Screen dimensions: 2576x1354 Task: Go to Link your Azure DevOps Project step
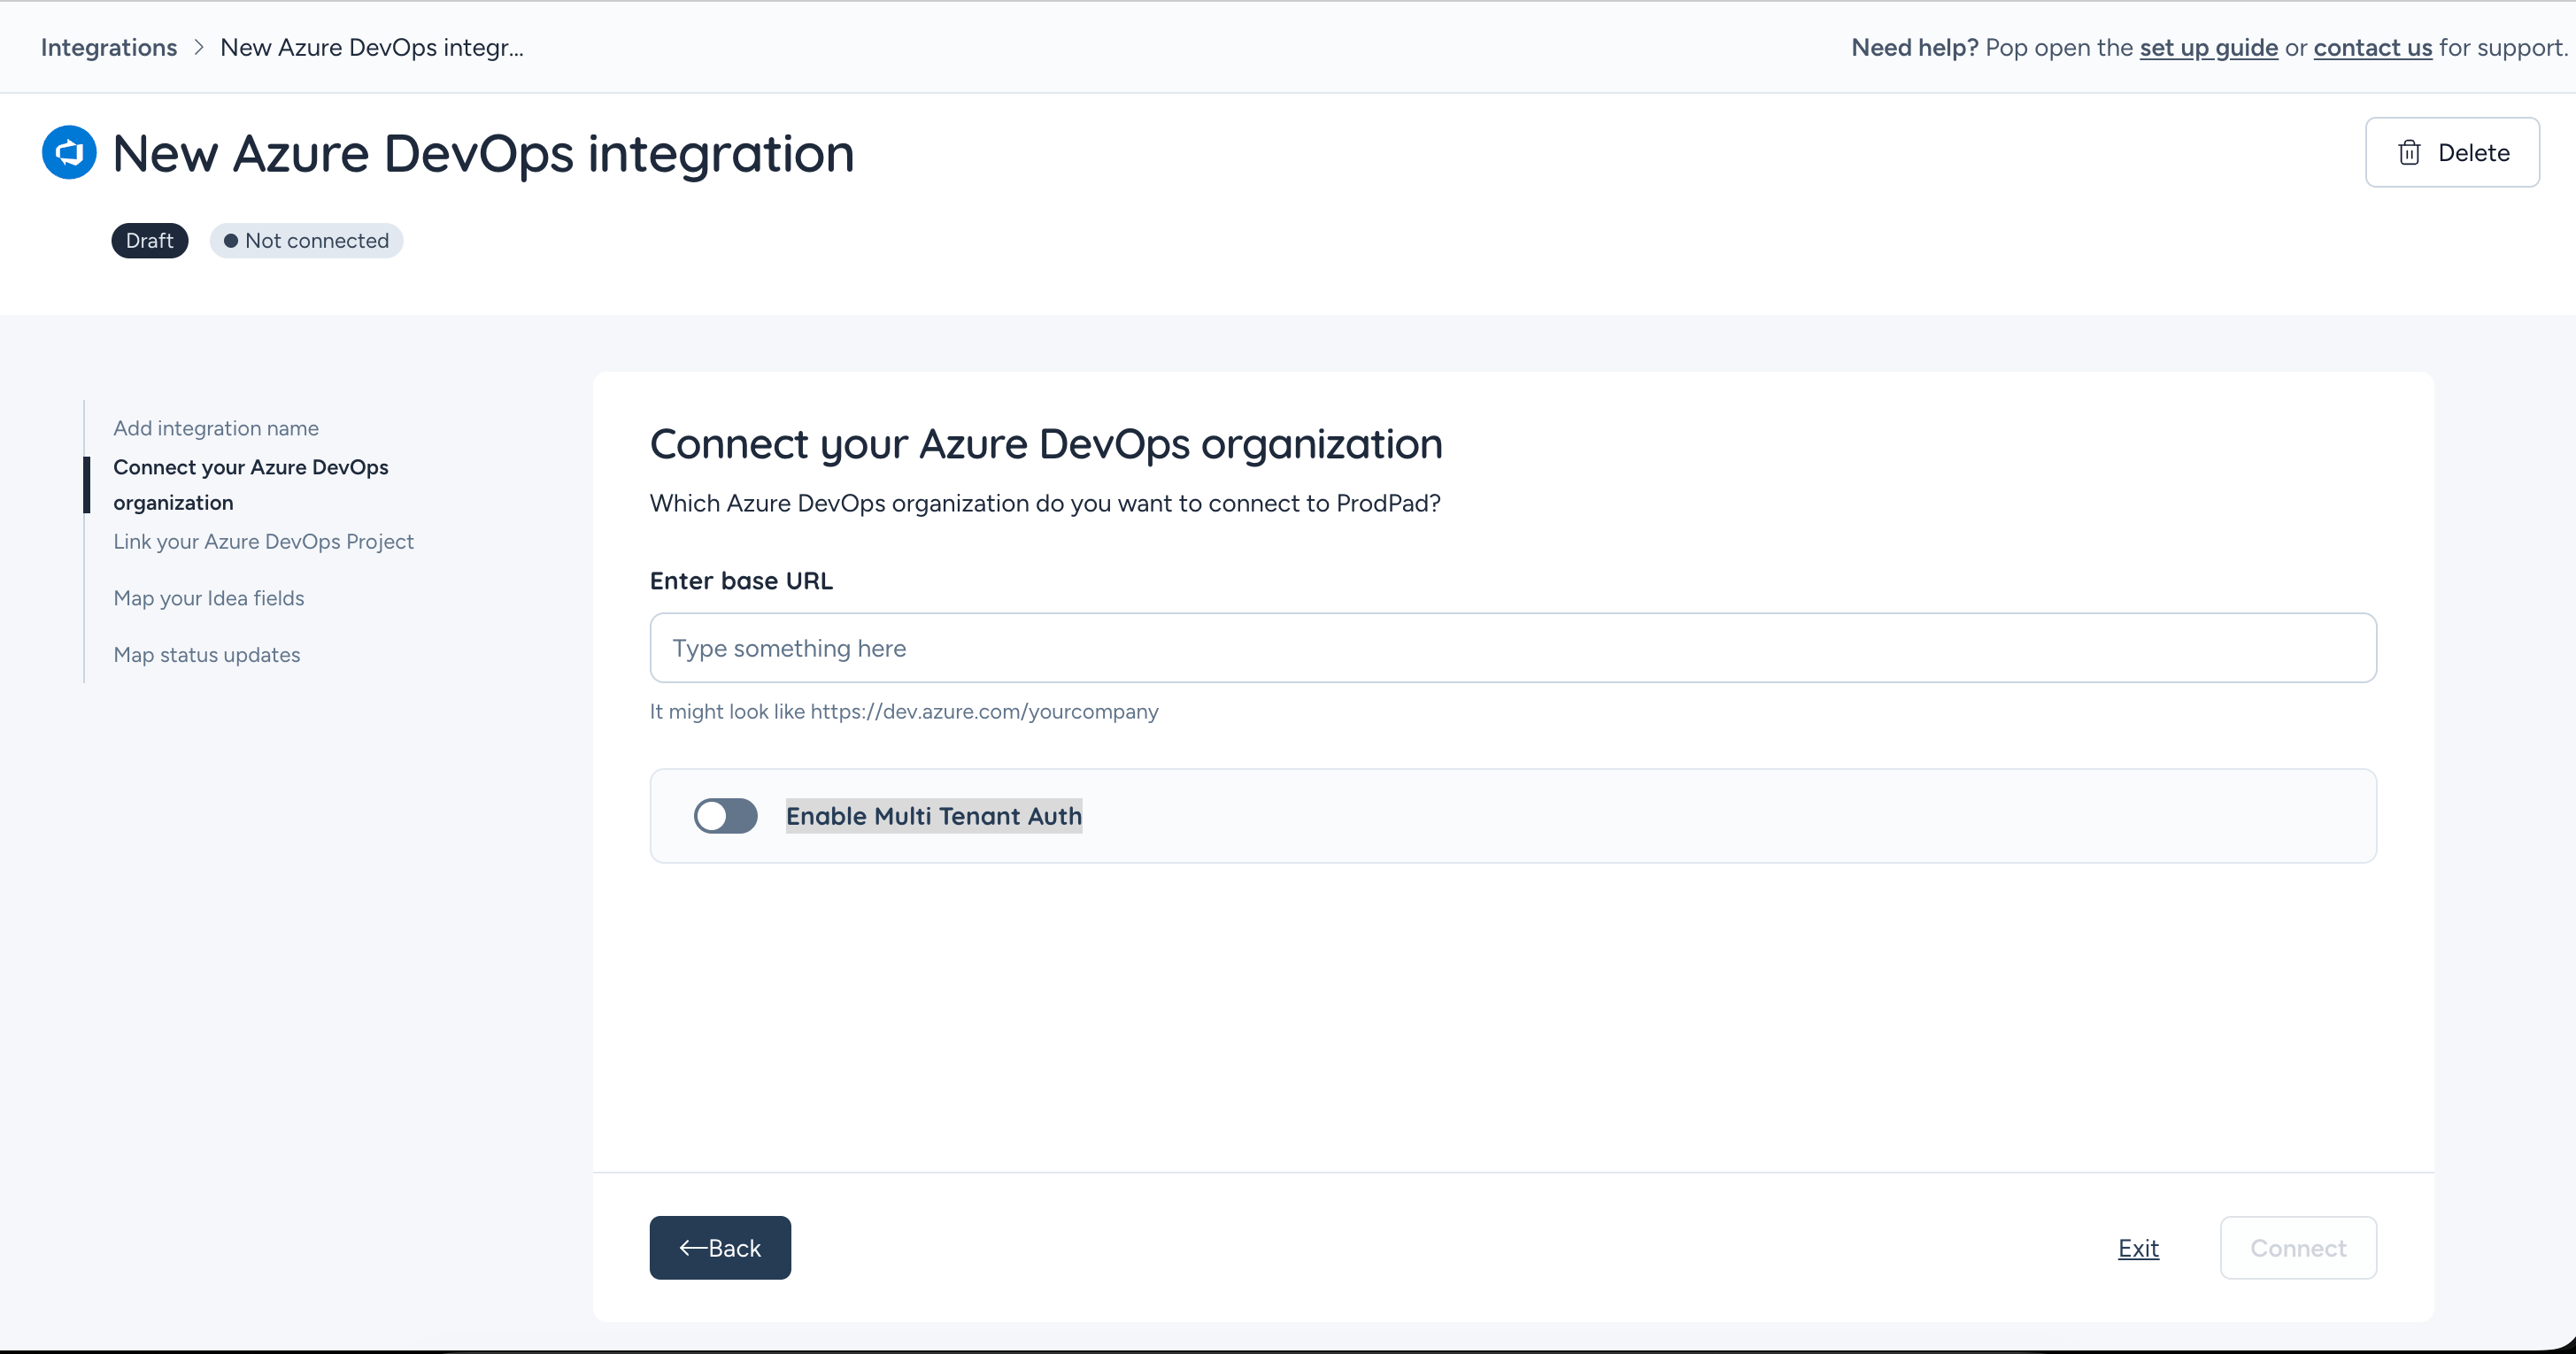pyautogui.click(x=263, y=541)
